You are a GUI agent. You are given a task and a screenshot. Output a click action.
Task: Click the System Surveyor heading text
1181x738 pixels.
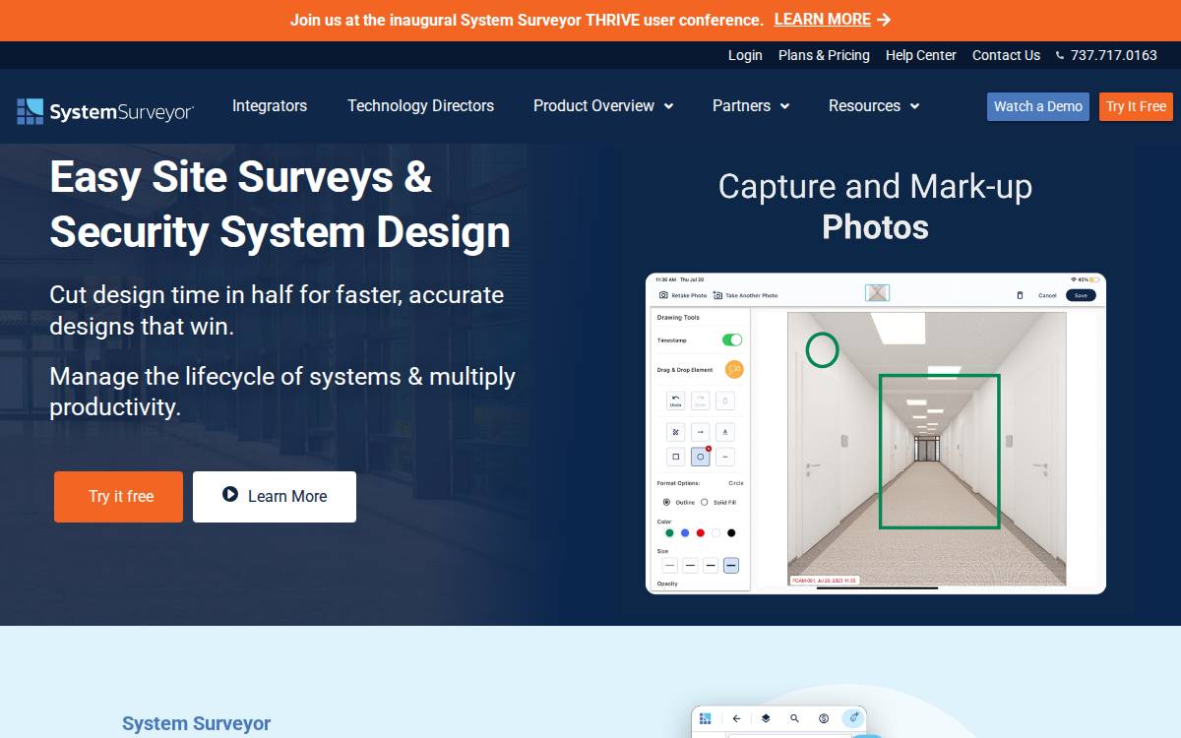[x=196, y=724]
